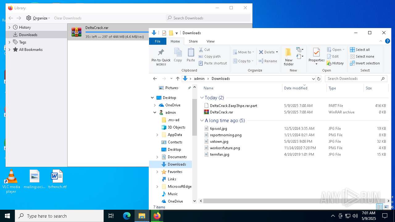Open the Delete dropdown in ribbon
Screen dimensions: 395x222
(268, 52)
